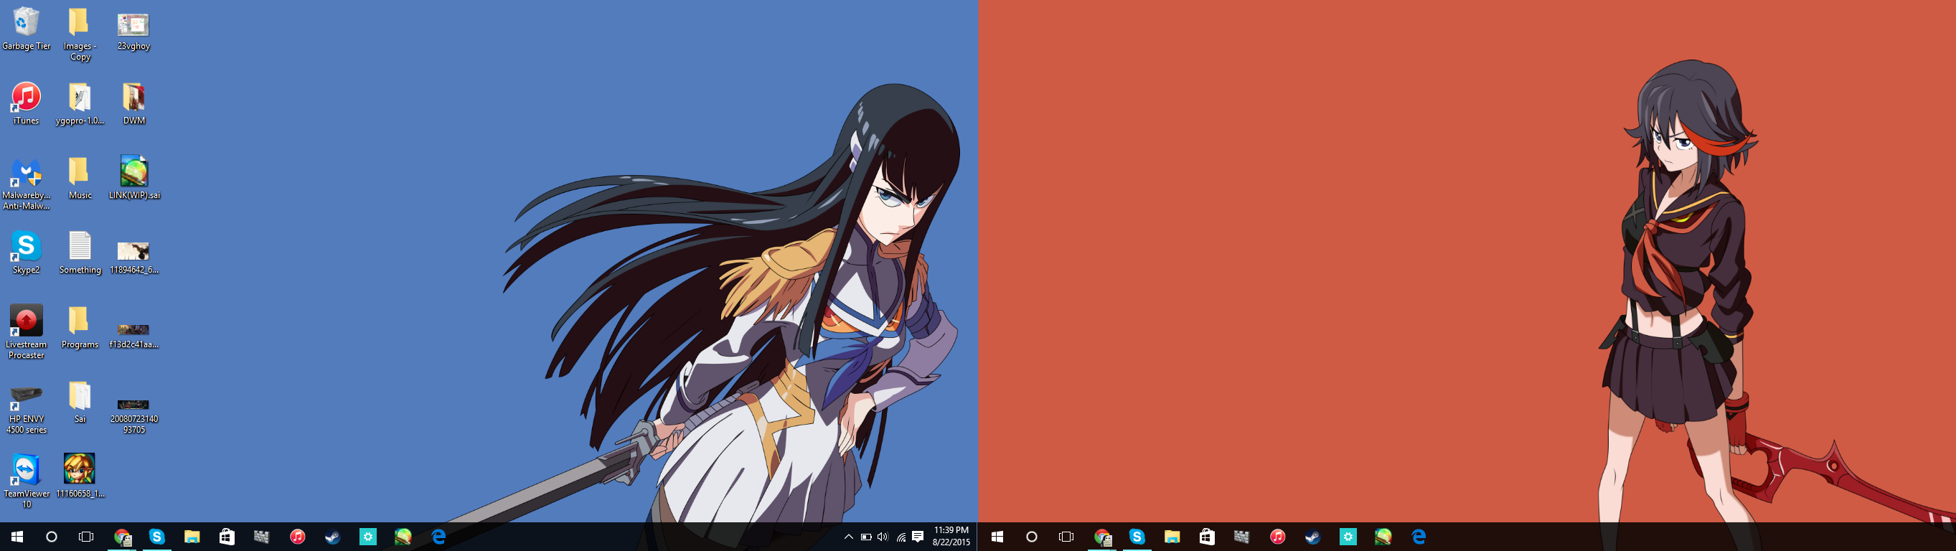Open Windows Store on blue desktop taskbar
Image resolution: width=1956 pixels, height=551 pixels.
click(227, 537)
